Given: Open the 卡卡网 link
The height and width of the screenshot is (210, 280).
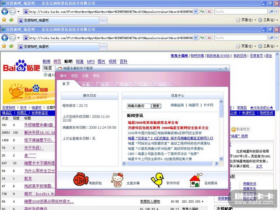Looking at the screenshot, I should (x=208, y=105).
